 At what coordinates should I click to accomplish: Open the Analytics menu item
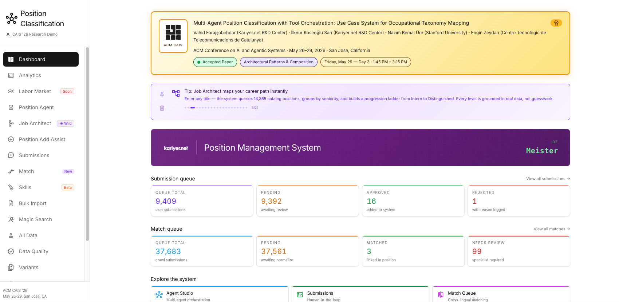click(41, 75)
